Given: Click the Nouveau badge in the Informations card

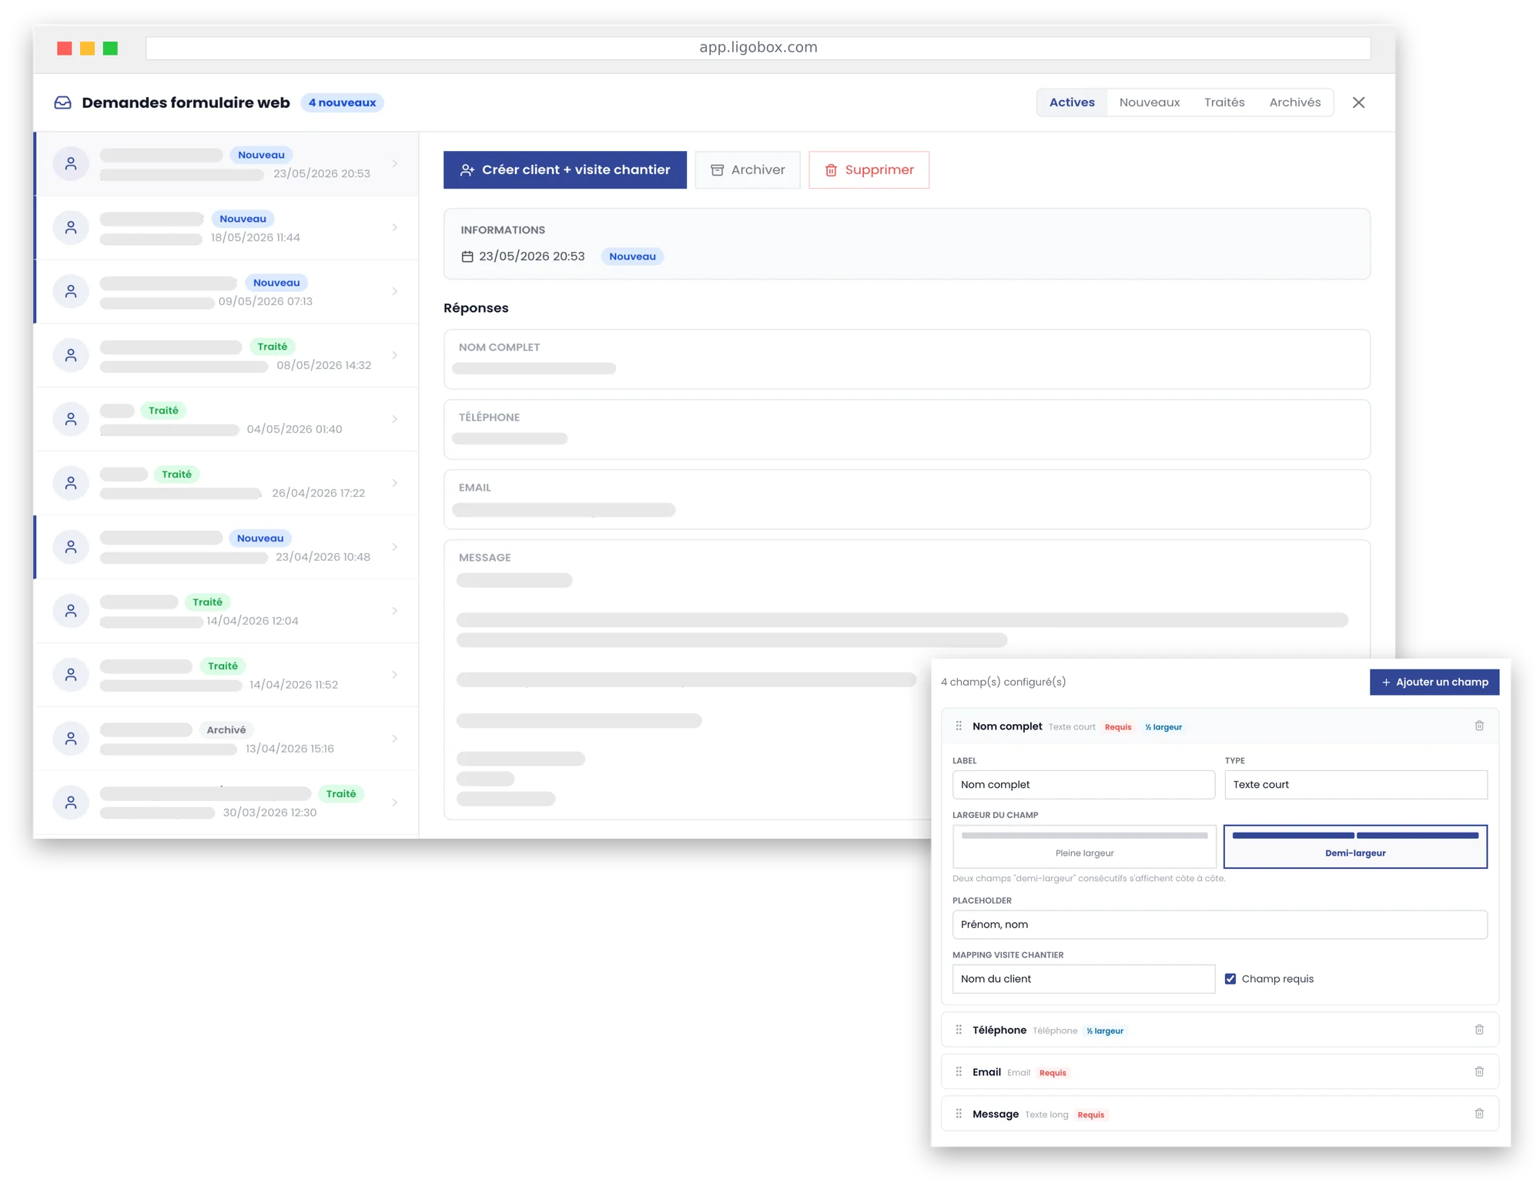Looking at the screenshot, I should point(632,256).
